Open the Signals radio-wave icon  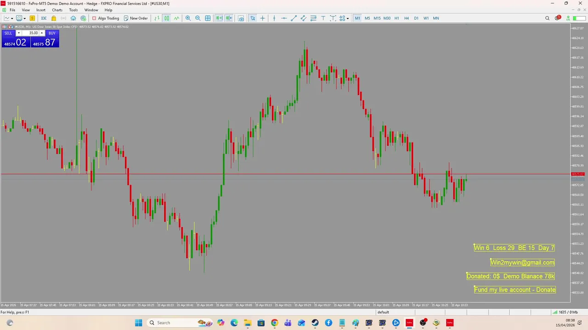point(63,18)
